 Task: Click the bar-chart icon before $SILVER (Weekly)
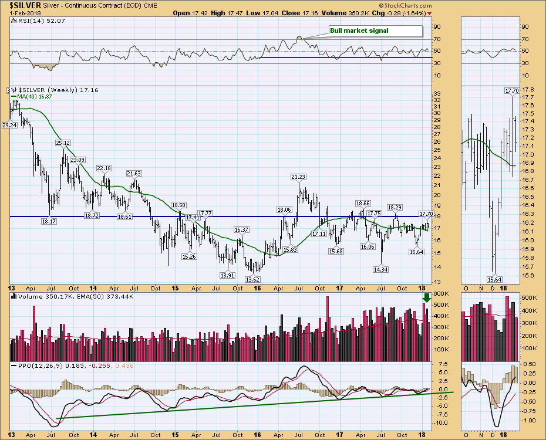tap(14, 90)
